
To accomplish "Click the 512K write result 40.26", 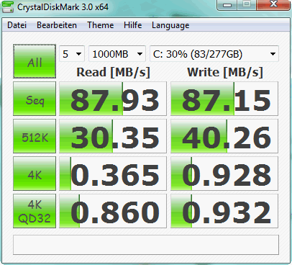I will [x=224, y=136].
